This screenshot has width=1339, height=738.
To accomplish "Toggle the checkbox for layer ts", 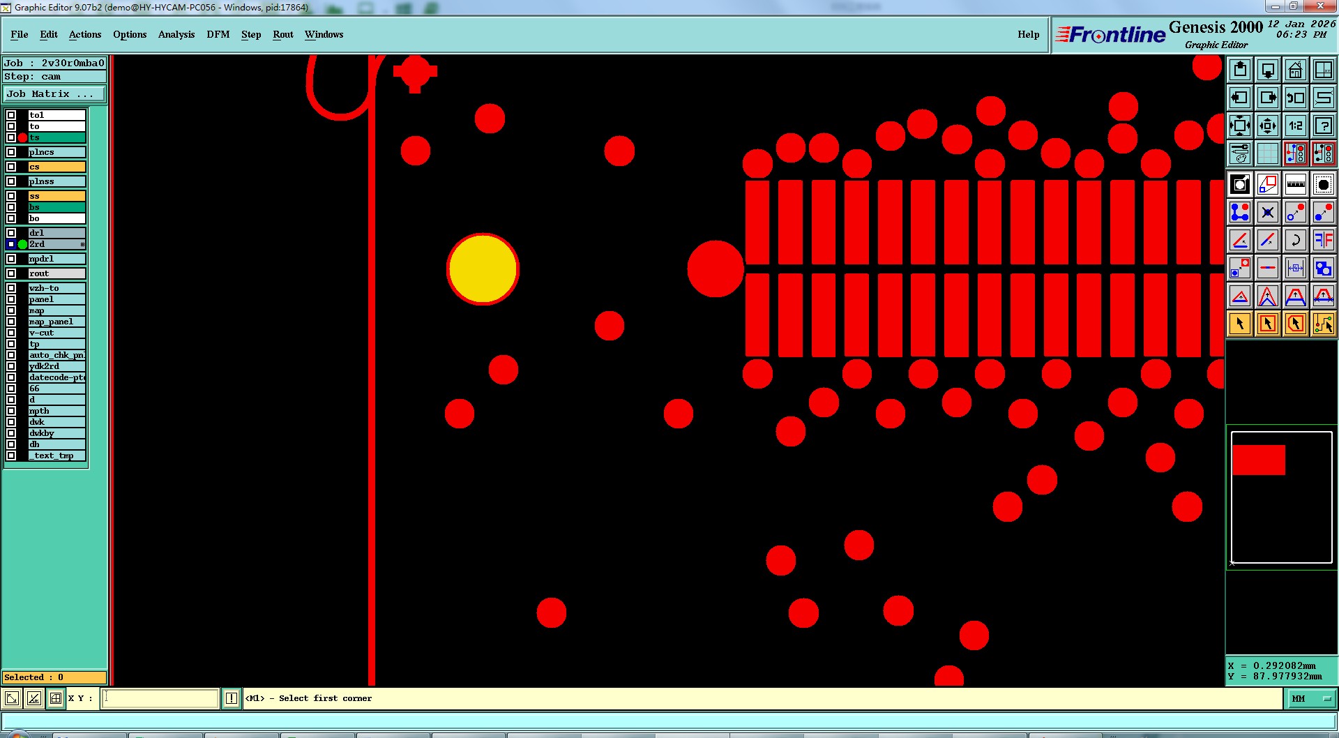I will [x=11, y=137].
